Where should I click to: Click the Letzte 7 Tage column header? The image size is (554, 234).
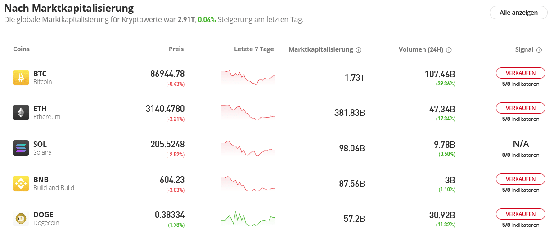(x=254, y=49)
